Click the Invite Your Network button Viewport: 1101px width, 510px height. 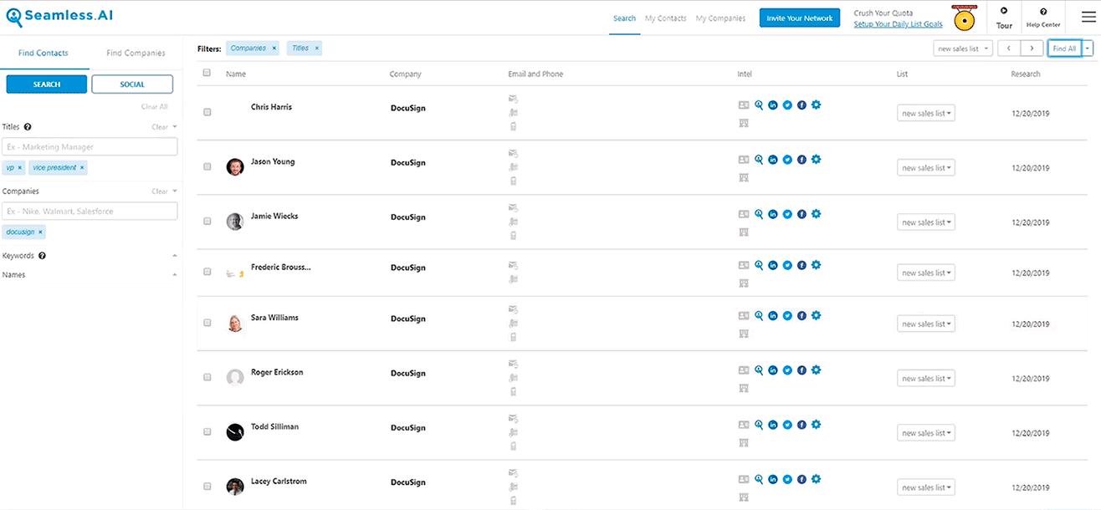800,18
